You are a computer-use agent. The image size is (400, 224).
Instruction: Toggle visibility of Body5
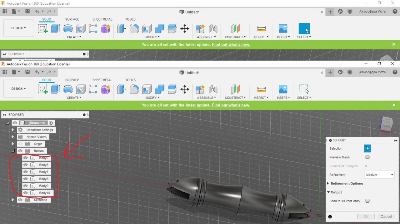point(26,165)
